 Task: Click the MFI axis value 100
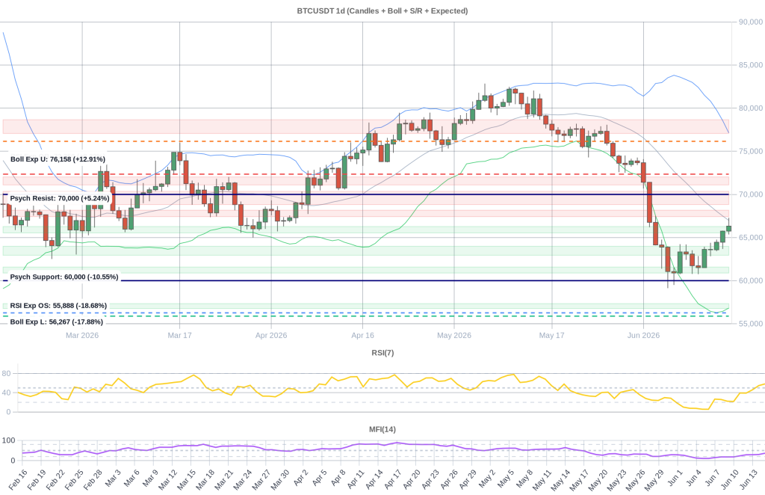tap(8, 440)
